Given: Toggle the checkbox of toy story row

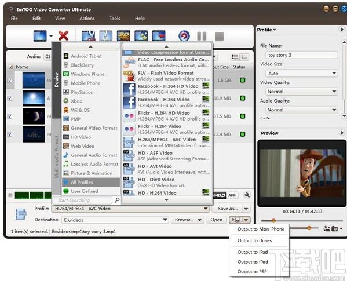Looking at the screenshot, I should (10, 81).
